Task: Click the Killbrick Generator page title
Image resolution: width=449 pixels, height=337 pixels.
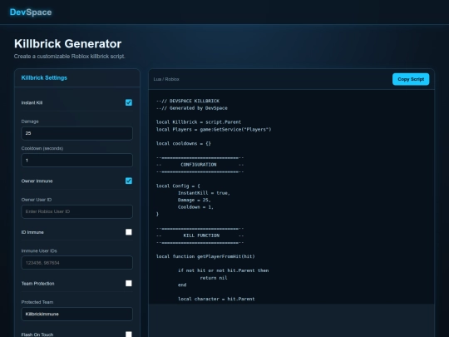Action: [x=68, y=44]
